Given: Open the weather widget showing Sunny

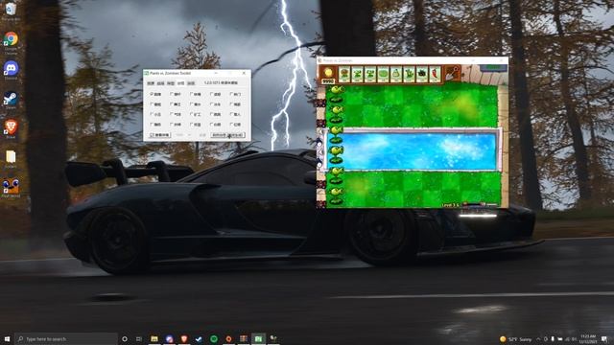Looking at the screenshot, I should tap(516, 339).
